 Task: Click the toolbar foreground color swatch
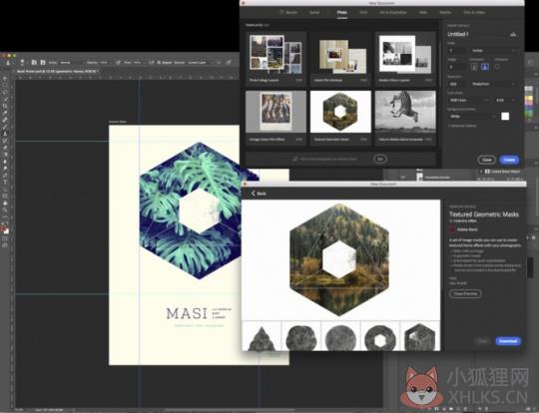(3, 228)
